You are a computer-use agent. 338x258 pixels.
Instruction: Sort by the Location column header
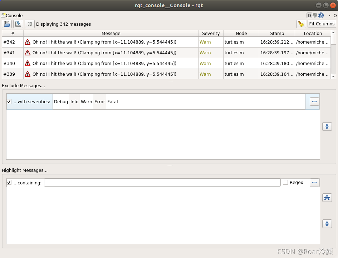(x=313, y=33)
